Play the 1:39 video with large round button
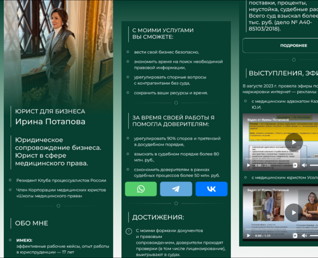 [294, 212]
